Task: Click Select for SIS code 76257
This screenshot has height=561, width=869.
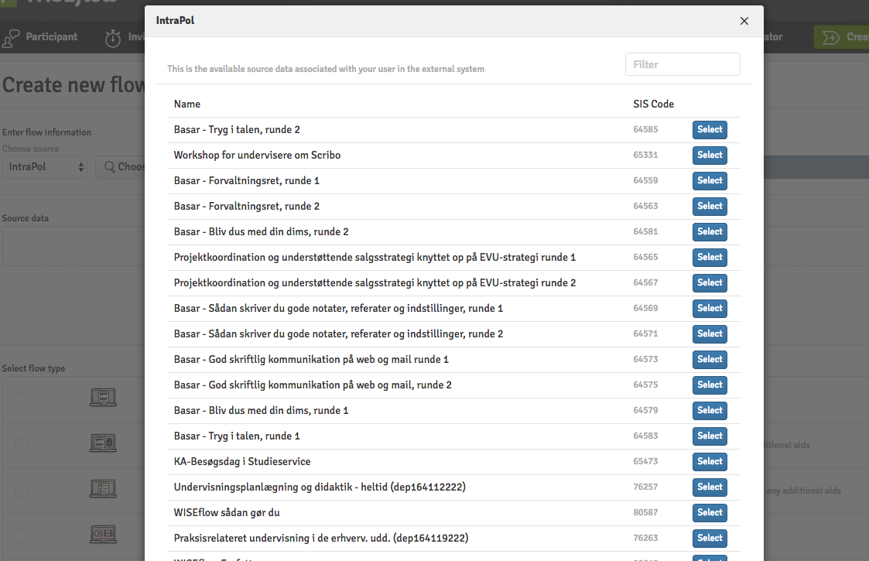Action: [x=709, y=487]
